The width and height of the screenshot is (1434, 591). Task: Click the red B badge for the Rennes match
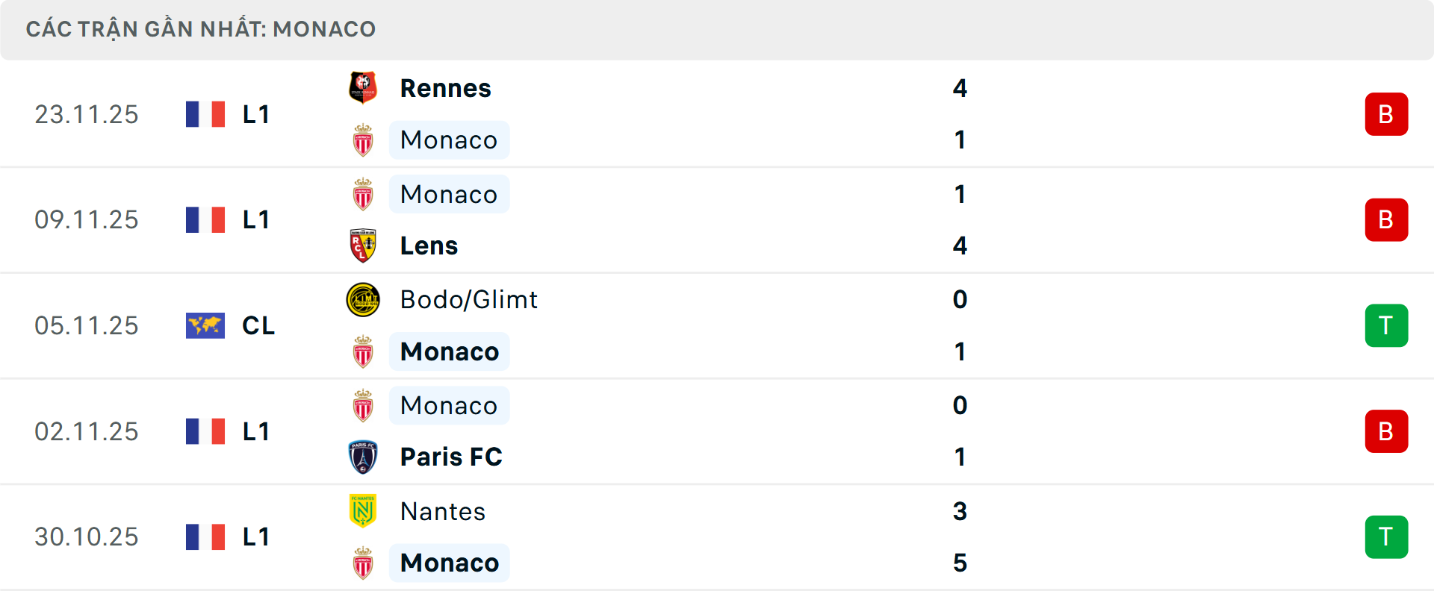pos(1386,114)
